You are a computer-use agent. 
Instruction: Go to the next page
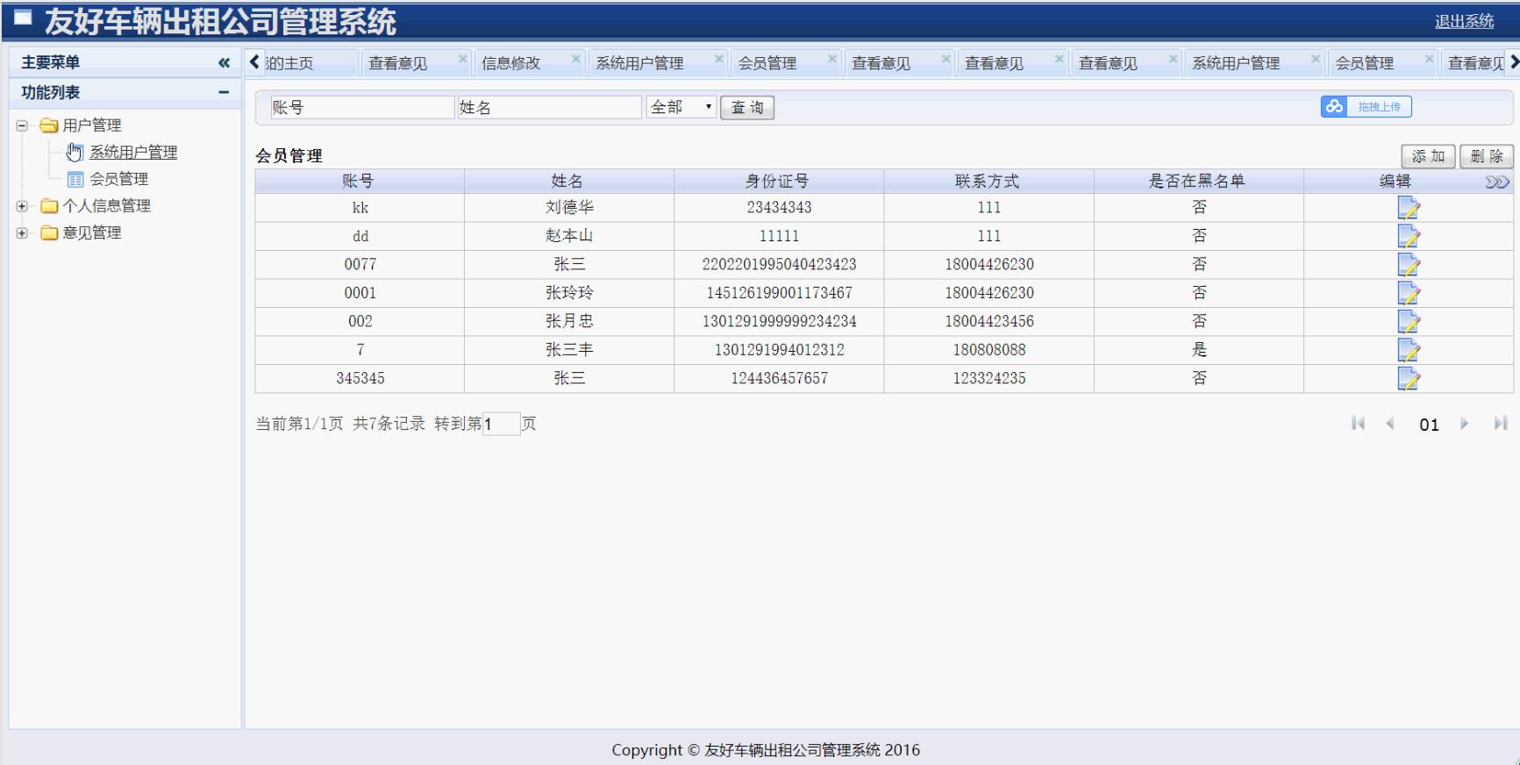pyautogui.click(x=1464, y=424)
